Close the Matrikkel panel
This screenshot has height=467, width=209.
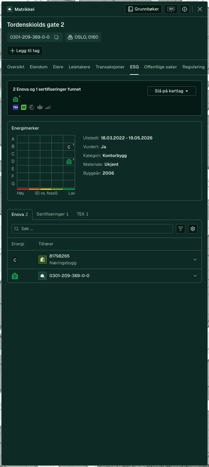click(x=200, y=9)
